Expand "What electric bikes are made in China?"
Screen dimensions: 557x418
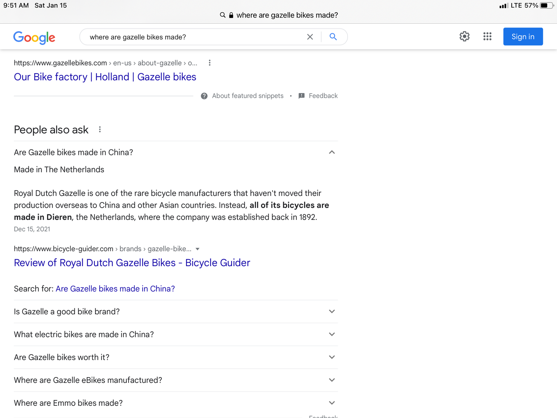point(332,334)
